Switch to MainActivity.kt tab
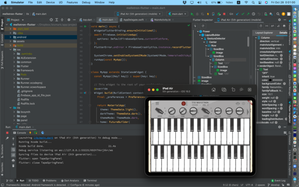Image resolution: width=299 pixels, height=187 pixels. [162, 20]
